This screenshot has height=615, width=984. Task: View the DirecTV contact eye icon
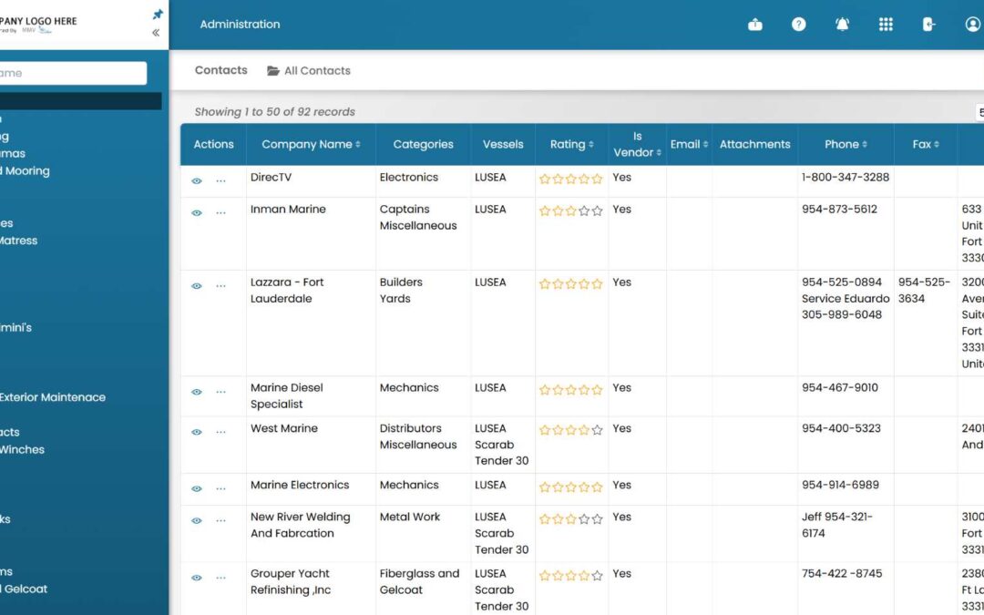tap(197, 180)
